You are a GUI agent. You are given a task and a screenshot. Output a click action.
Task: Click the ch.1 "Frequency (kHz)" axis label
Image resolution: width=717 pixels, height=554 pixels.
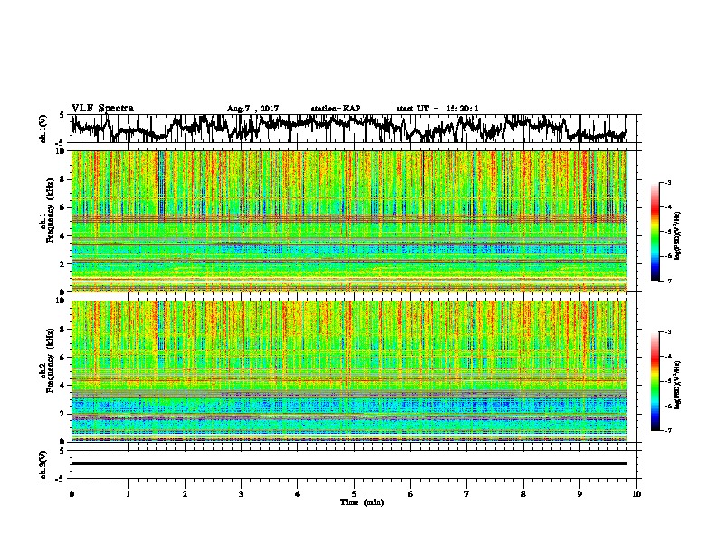click(50, 211)
